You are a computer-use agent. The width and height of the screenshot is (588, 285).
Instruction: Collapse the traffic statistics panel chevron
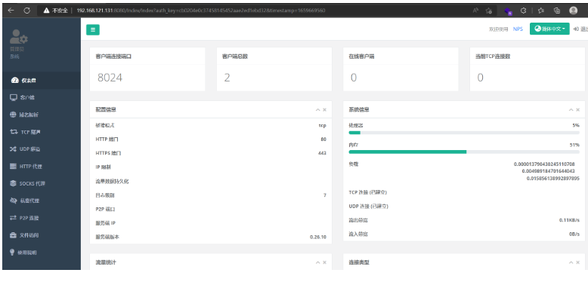[318, 262]
